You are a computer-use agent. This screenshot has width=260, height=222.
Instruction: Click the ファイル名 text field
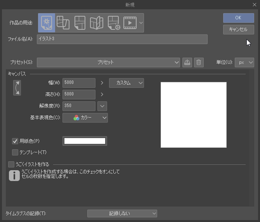(122, 39)
